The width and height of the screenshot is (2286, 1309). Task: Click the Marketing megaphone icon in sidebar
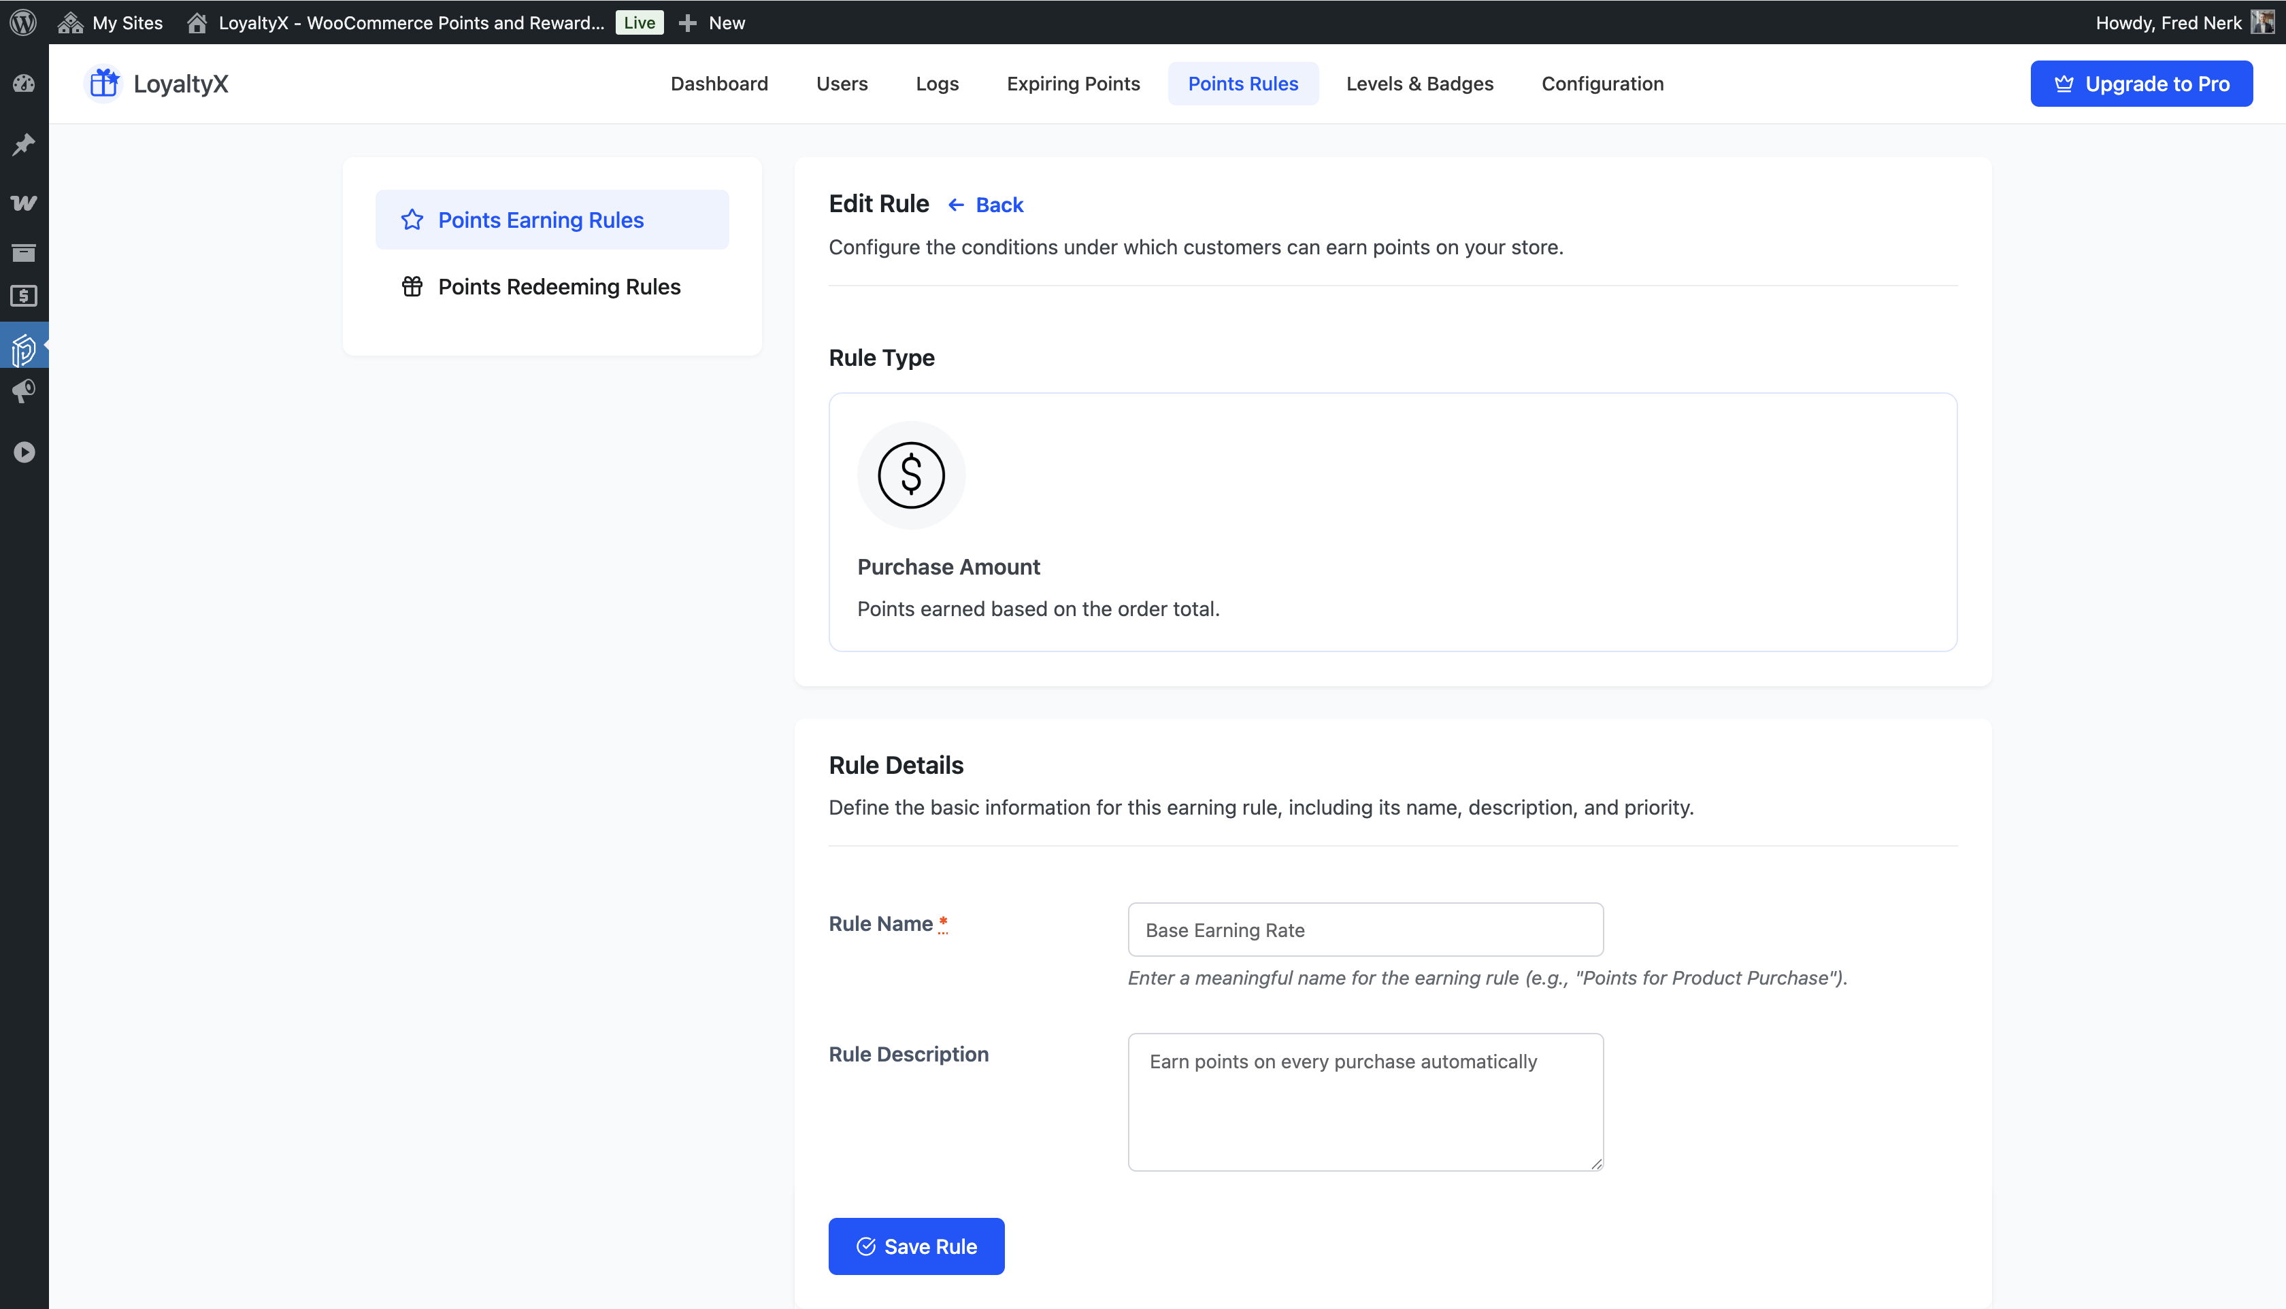click(23, 392)
